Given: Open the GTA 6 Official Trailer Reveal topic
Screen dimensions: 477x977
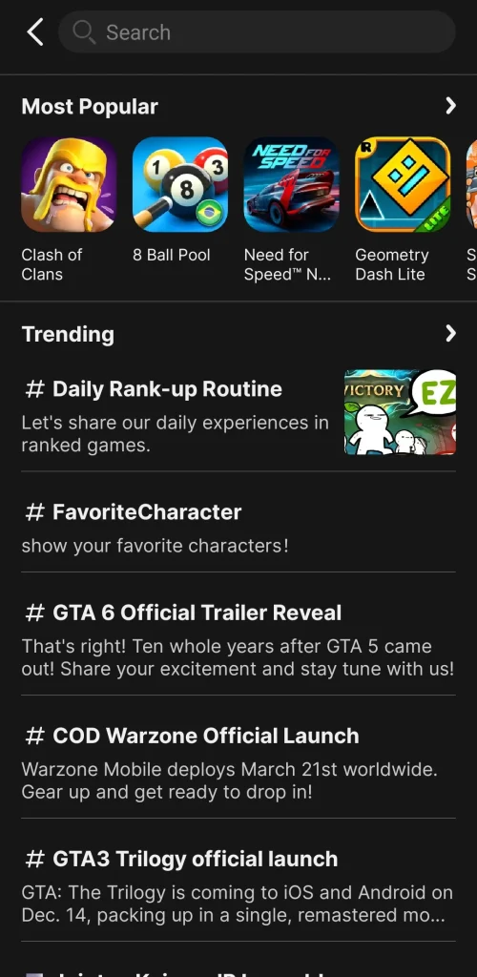Looking at the screenshot, I should coord(238,639).
